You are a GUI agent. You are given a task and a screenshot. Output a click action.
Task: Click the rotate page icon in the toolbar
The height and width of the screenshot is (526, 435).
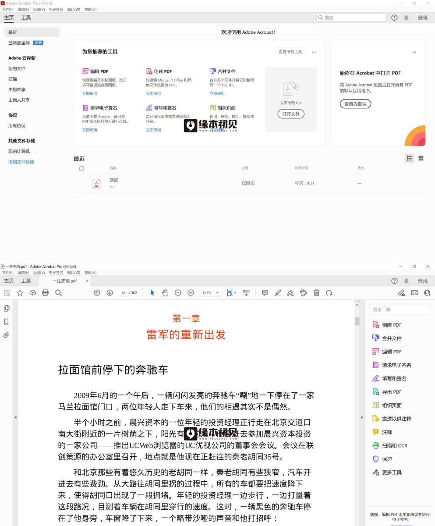pos(329,293)
